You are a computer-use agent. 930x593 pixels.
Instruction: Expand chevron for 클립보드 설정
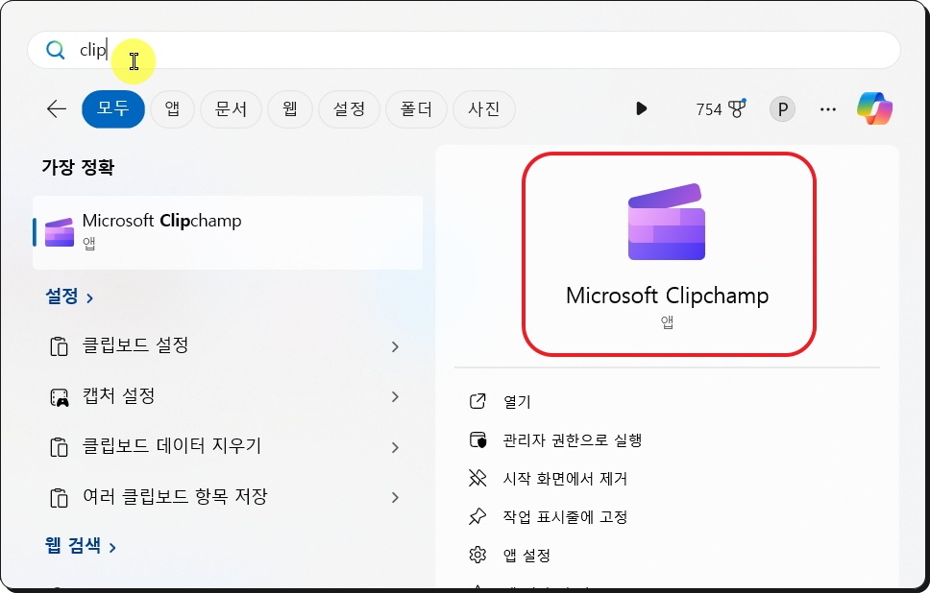[395, 346]
